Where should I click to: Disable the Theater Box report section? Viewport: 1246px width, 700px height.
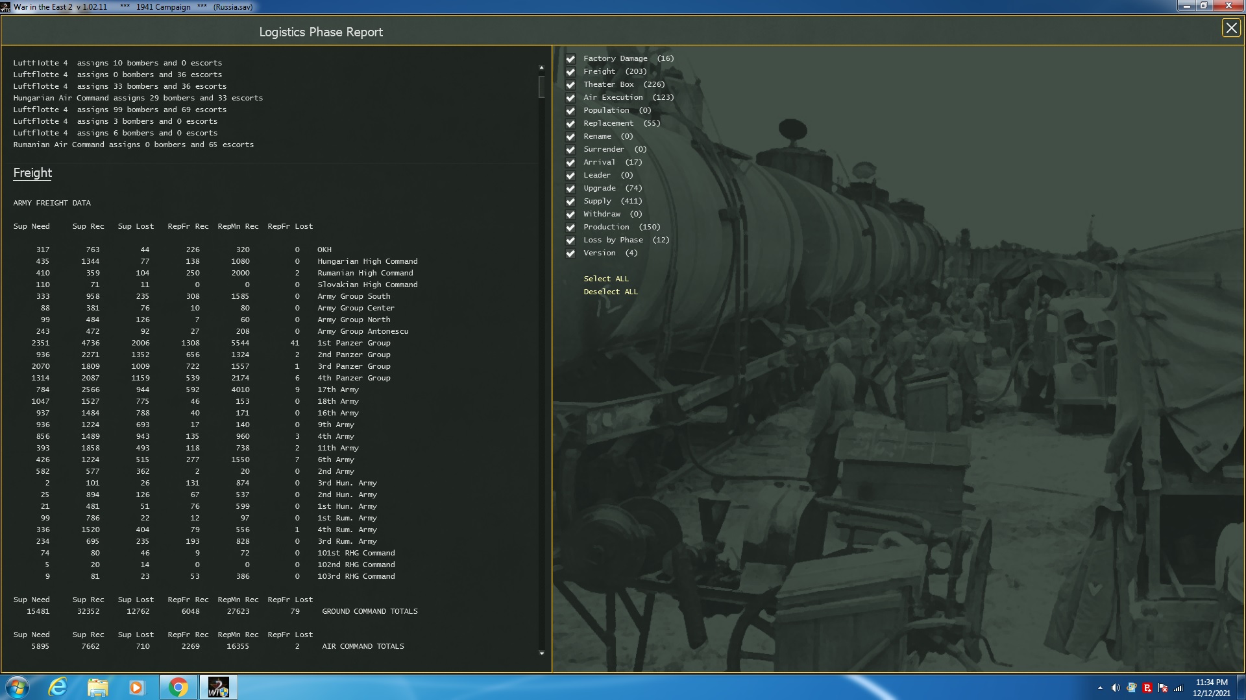point(570,84)
